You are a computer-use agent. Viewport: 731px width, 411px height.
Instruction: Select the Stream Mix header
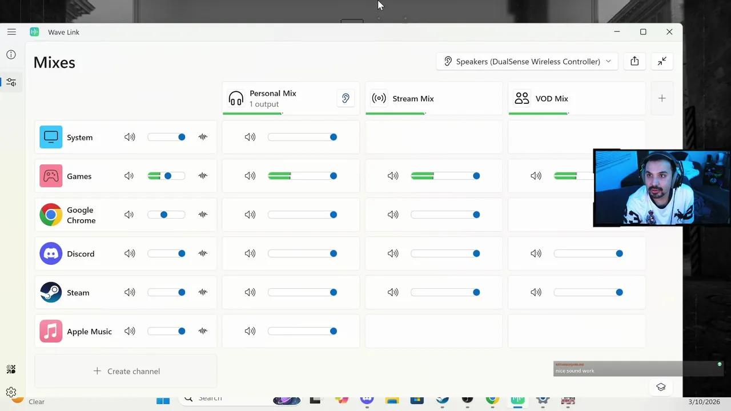click(x=433, y=98)
